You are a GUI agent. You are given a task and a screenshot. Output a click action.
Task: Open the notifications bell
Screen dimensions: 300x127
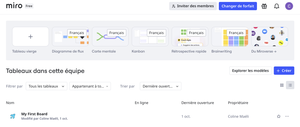277,6
